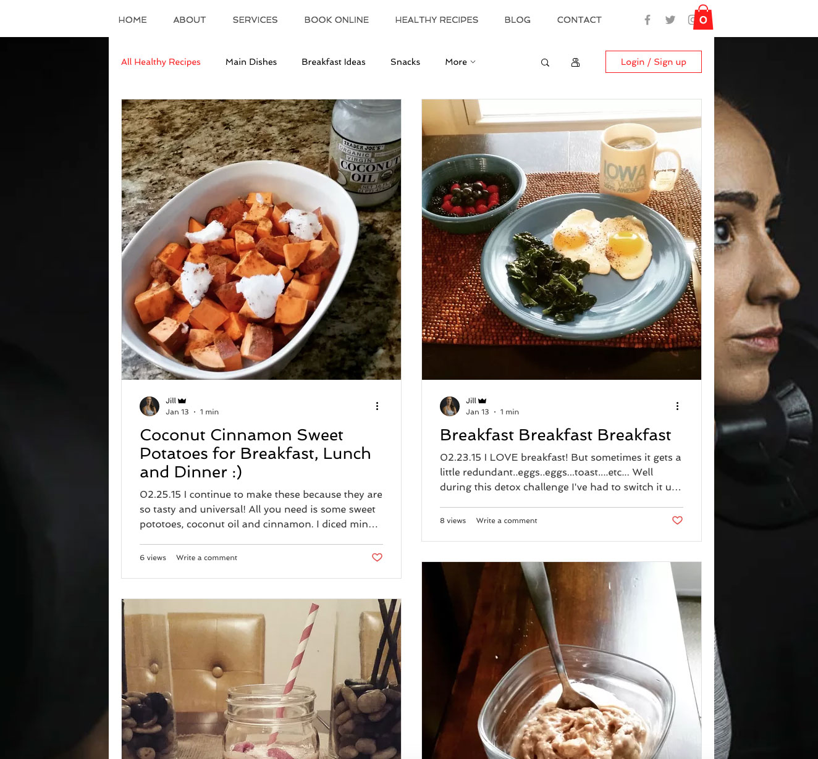
Task: Like the Breakfast Breakfast Breakfast post
Action: [x=677, y=520]
